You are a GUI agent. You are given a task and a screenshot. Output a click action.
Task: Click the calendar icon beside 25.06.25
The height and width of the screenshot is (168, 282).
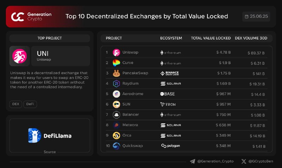[x=246, y=17]
